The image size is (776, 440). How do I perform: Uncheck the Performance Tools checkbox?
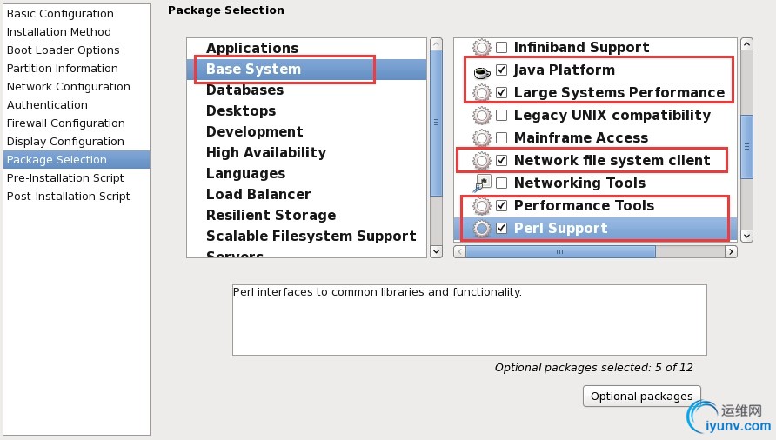(501, 205)
